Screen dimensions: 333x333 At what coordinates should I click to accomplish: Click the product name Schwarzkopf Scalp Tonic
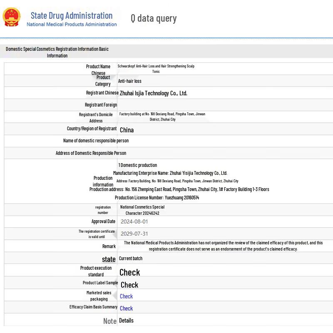click(156, 69)
